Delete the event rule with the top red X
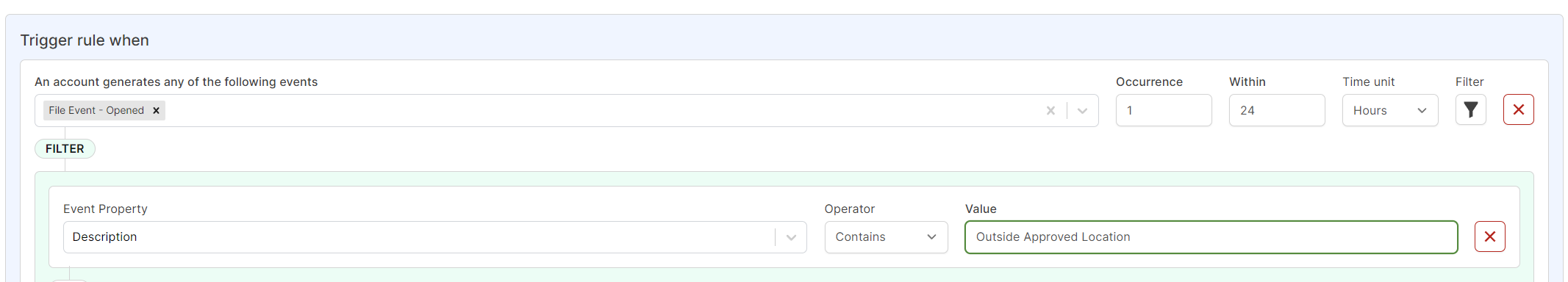Screen dimensions: 1568x282 tap(1518, 110)
